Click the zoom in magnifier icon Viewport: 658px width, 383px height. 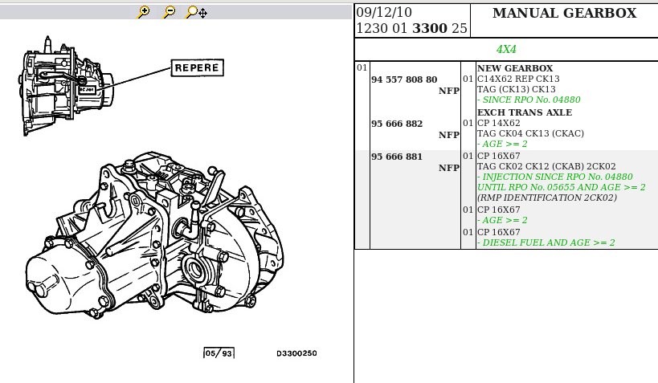[x=143, y=12]
